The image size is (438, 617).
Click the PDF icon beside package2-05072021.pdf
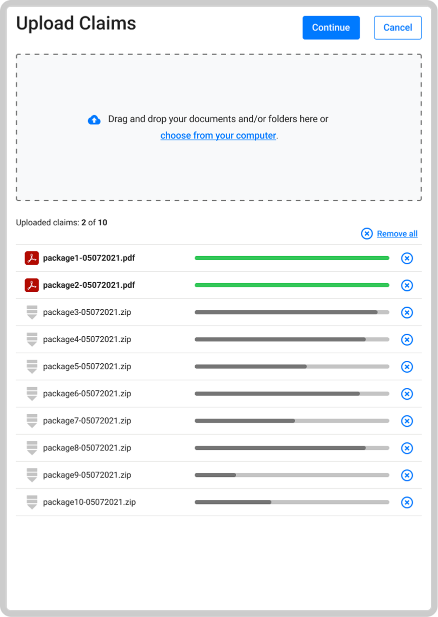32,285
